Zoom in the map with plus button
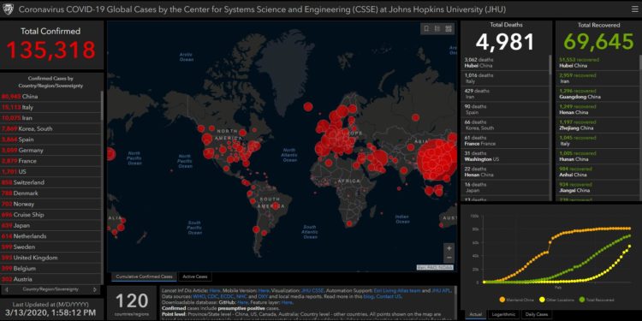This screenshot has height=321, width=642. [449, 248]
